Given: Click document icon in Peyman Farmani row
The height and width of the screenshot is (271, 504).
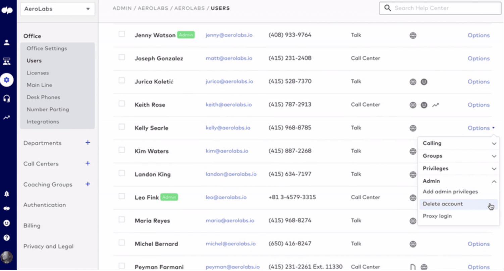Looking at the screenshot, I should pyautogui.click(x=413, y=267).
